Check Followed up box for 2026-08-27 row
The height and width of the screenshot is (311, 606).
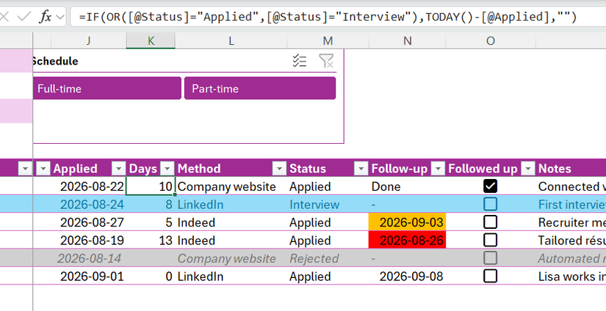490,222
